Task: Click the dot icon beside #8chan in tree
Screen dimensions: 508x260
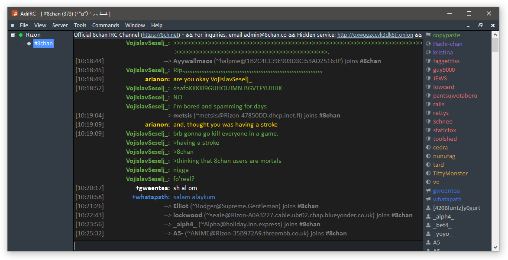Action: tap(29, 44)
